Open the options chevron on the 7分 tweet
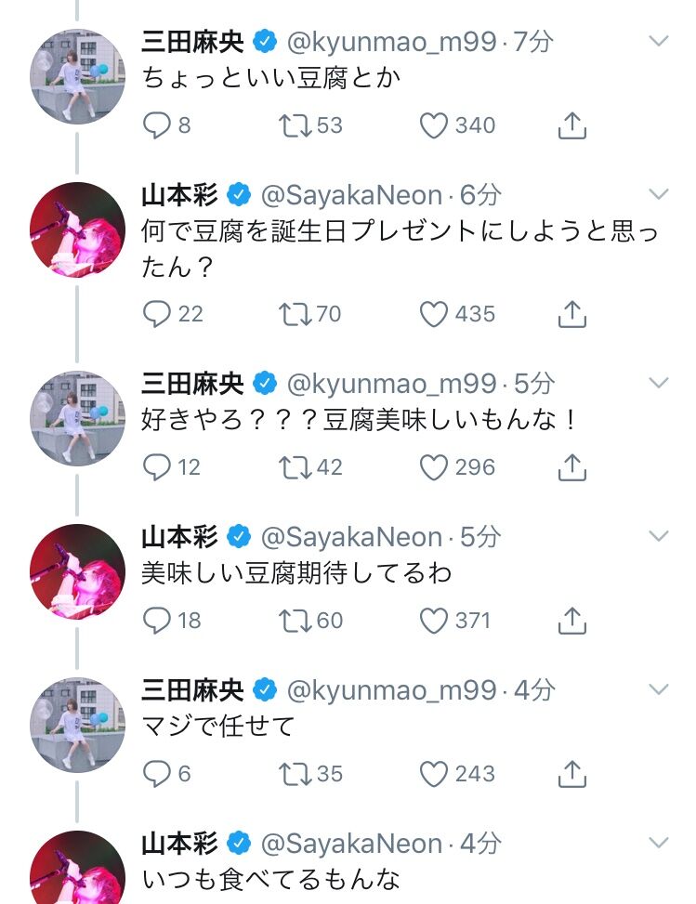 coord(658,41)
